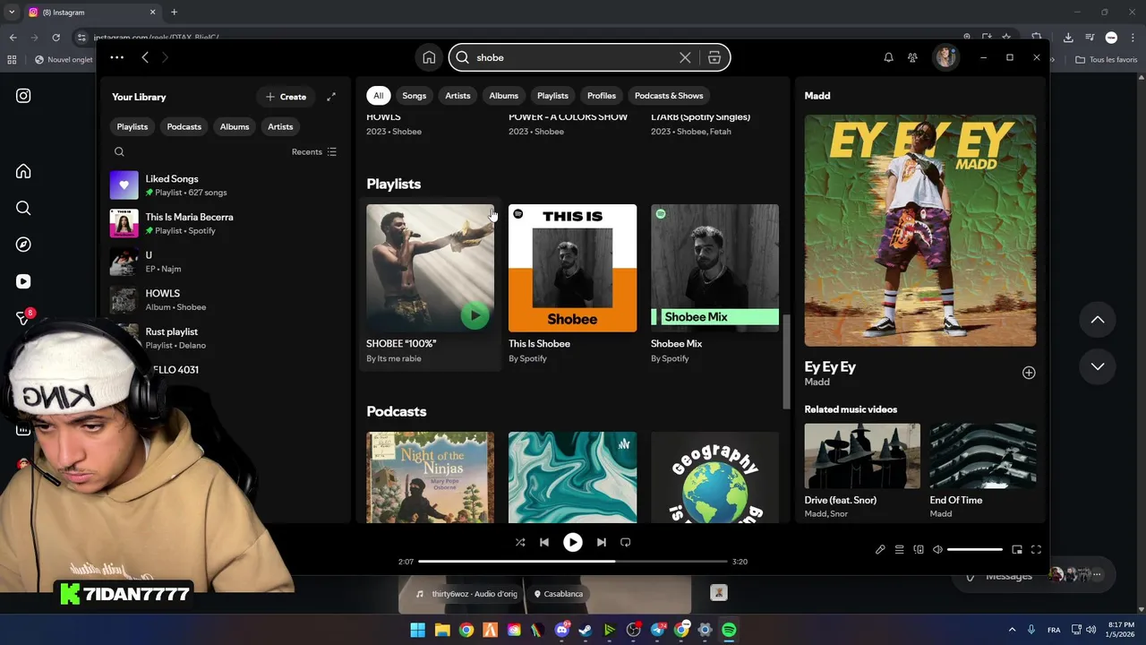Open Instagram Search in sidebar
1146x645 pixels.
coord(23,208)
